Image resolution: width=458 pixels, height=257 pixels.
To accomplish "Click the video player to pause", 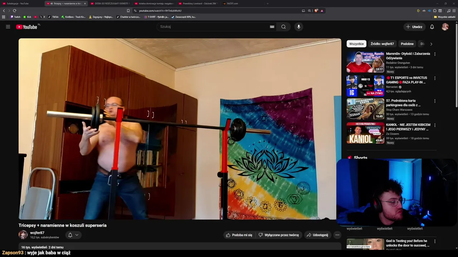I will pyautogui.click(x=180, y=129).
